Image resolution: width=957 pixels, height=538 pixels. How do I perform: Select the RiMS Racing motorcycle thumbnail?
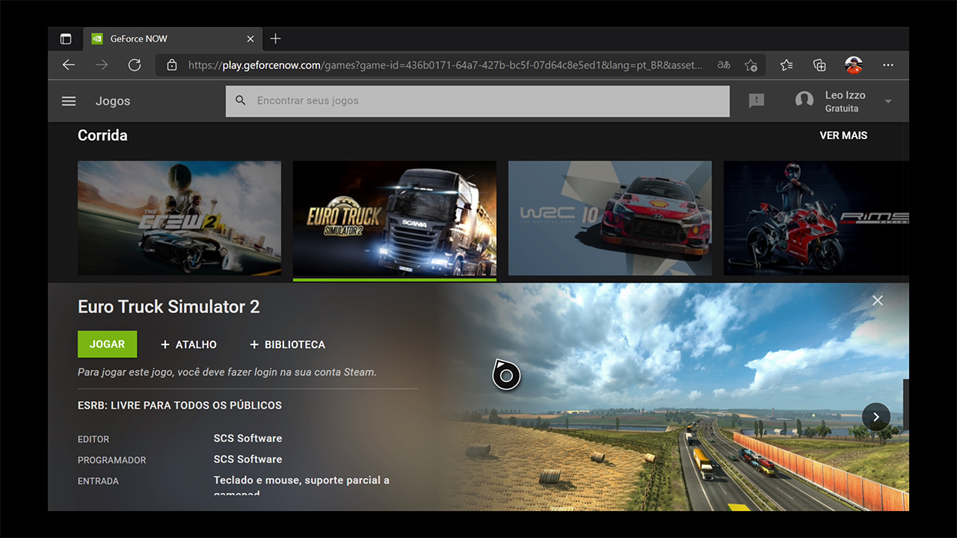click(816, 218)
